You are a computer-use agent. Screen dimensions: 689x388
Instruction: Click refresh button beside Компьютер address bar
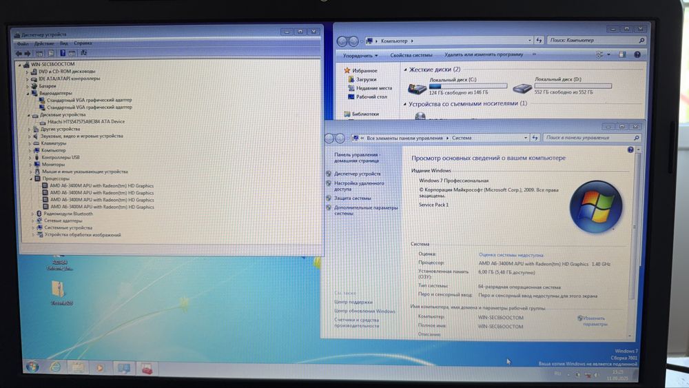tap(539, 41)
